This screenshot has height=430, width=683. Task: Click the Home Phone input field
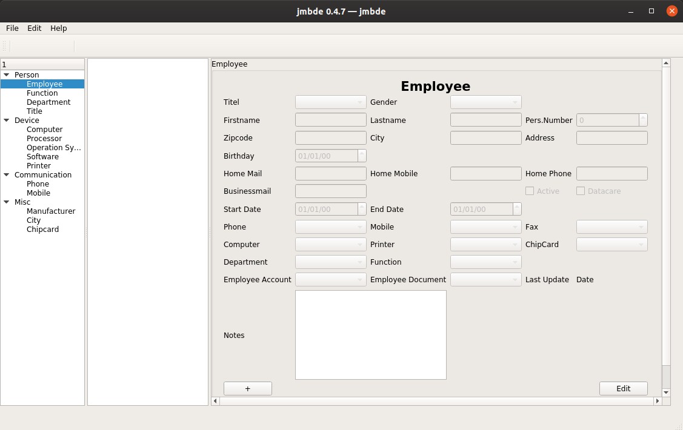click(x=611, y=174)
